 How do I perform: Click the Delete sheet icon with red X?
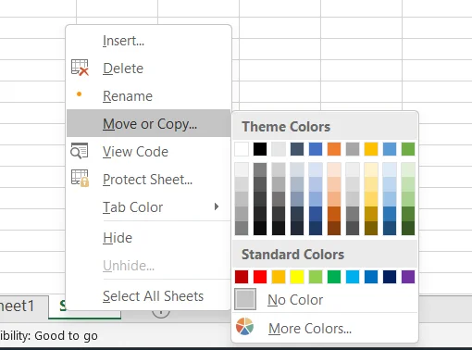80,68
